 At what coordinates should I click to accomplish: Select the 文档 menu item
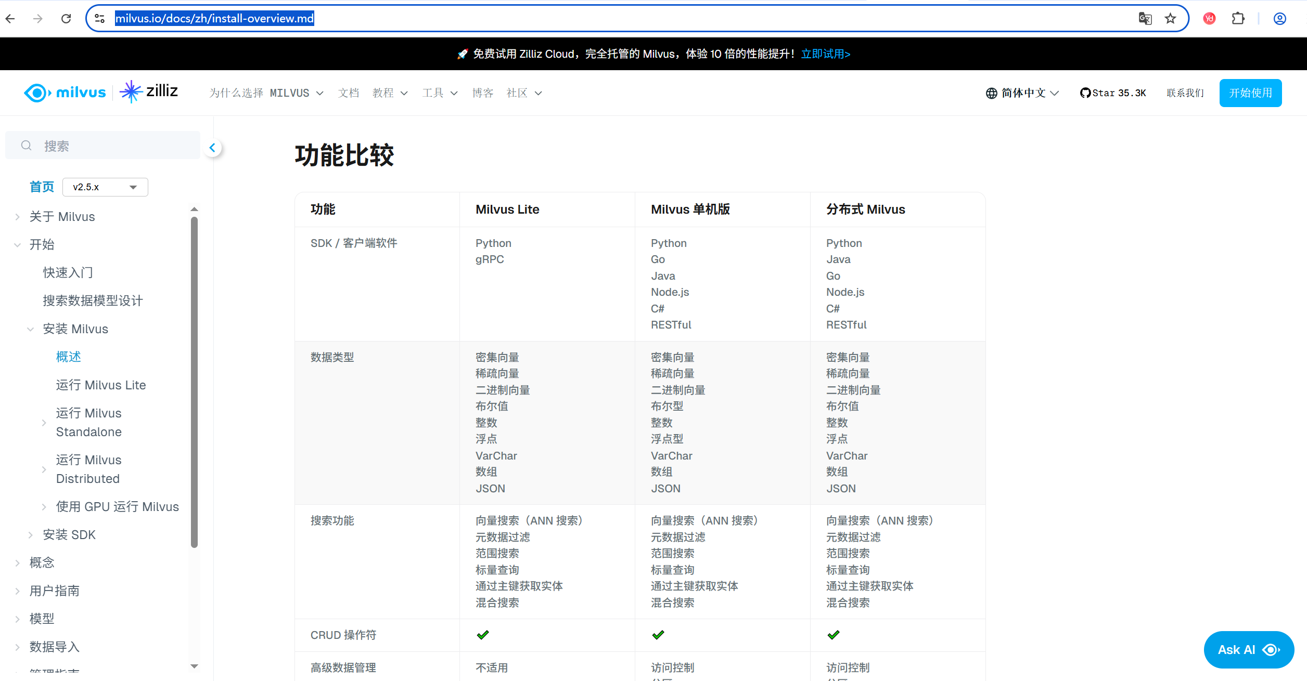click(x=349, y=93)
